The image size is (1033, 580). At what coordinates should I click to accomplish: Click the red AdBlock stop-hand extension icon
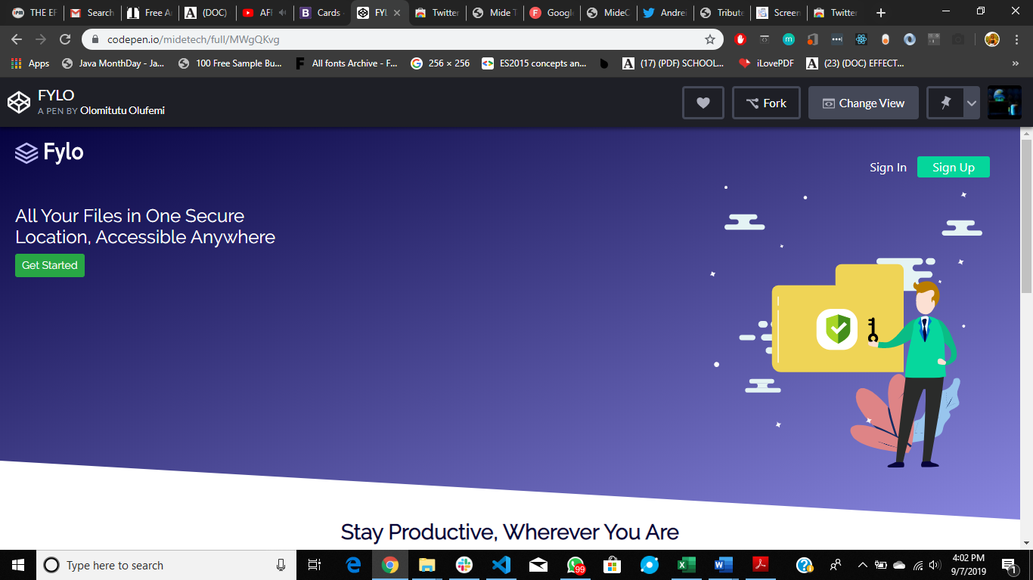click(x=740, y=39)
